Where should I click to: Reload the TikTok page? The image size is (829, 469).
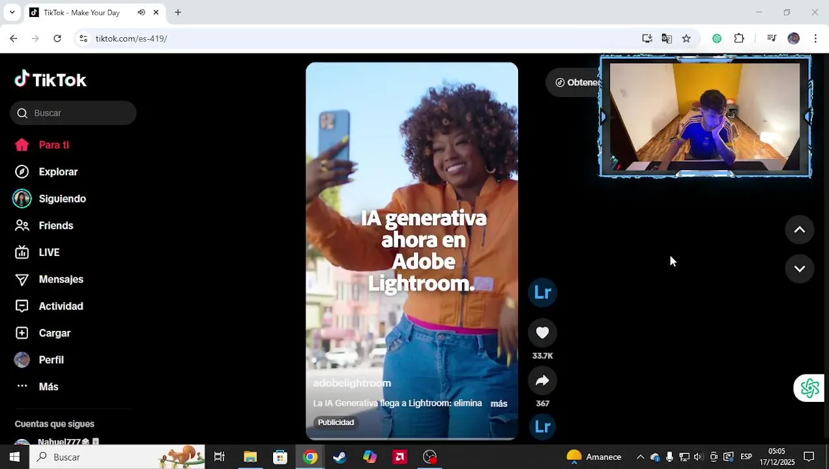pos(57,38)
